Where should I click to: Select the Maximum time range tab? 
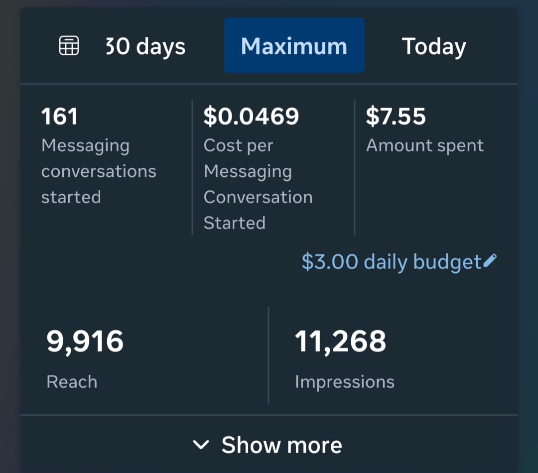(x=294, y=46)
